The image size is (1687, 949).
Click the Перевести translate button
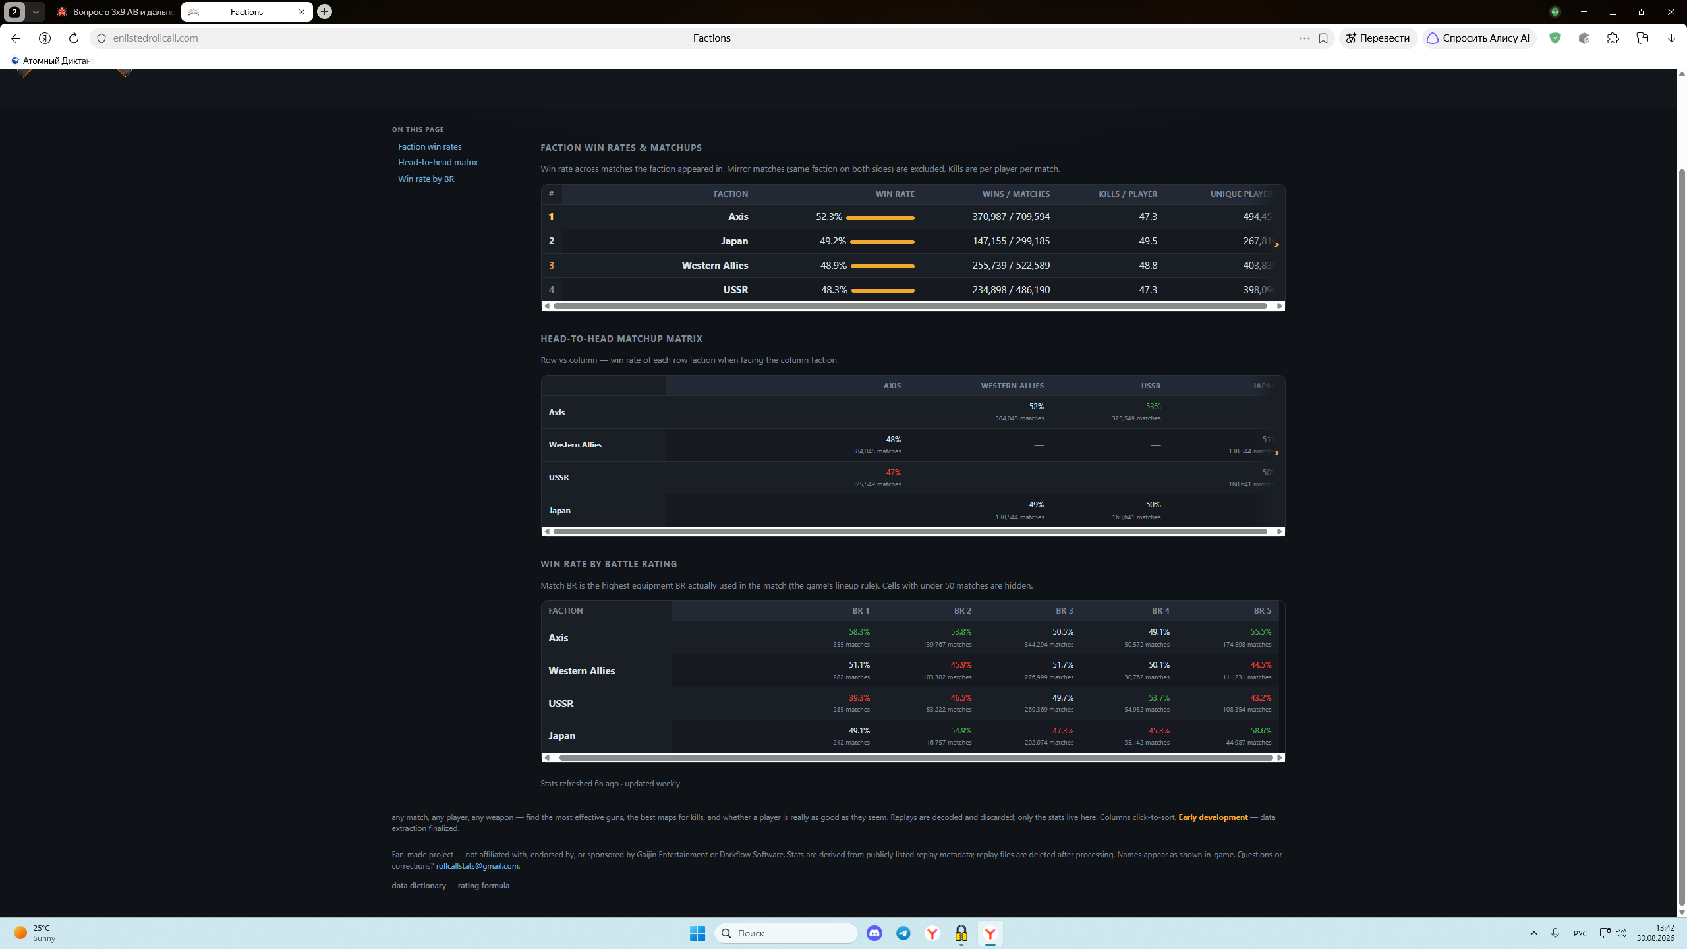[1377, 38]
